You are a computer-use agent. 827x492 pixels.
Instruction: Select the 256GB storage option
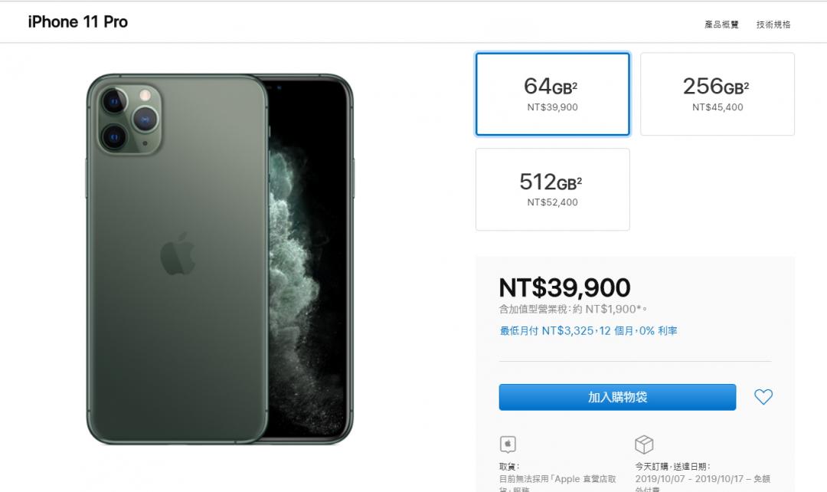pos(717,94)
